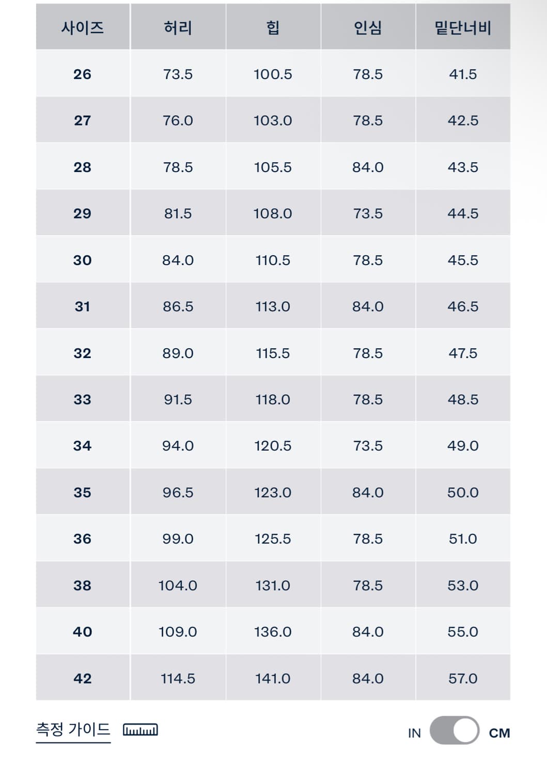Click the 인심 column header
The height and width of the screenshot is (775, 547).
(368, 27)
